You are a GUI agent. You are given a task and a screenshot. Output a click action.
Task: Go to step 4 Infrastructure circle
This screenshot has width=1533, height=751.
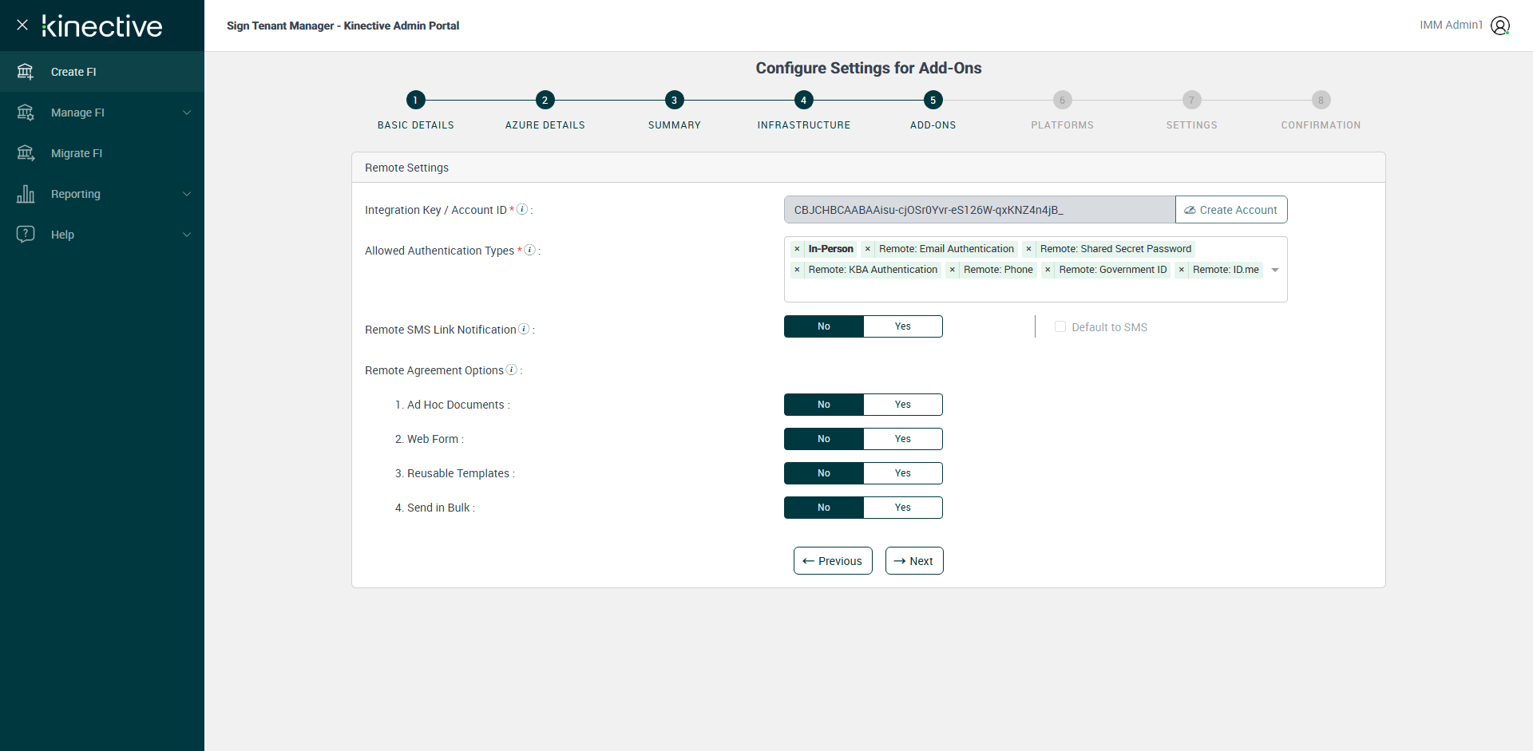point(803,100)
